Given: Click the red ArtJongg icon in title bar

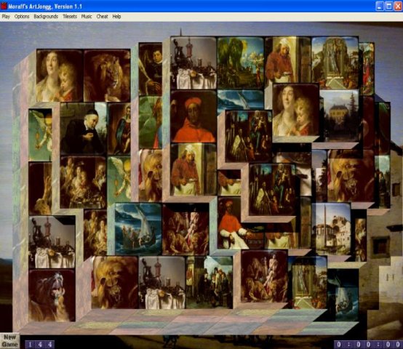Looking at the screenshot, I should click(x=4, y=6).
